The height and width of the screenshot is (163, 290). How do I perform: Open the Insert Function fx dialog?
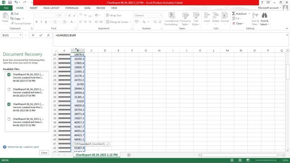pos(48,35)
